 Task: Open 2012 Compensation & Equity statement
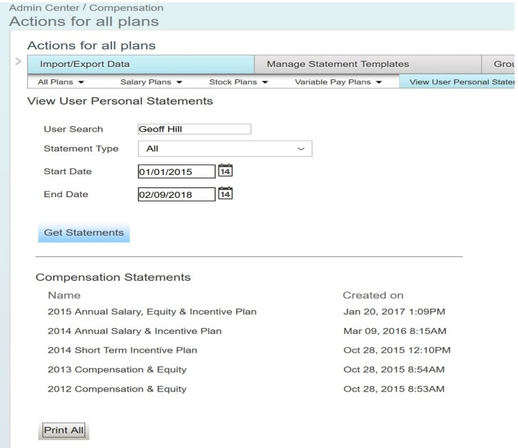tap(117, 389)
